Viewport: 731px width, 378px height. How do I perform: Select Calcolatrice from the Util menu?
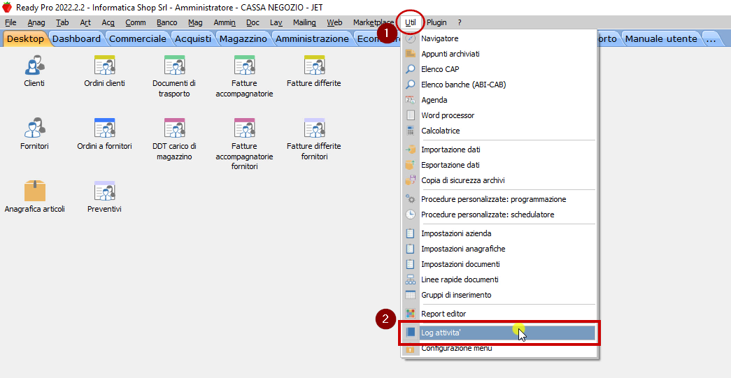[x=440, y=131]
